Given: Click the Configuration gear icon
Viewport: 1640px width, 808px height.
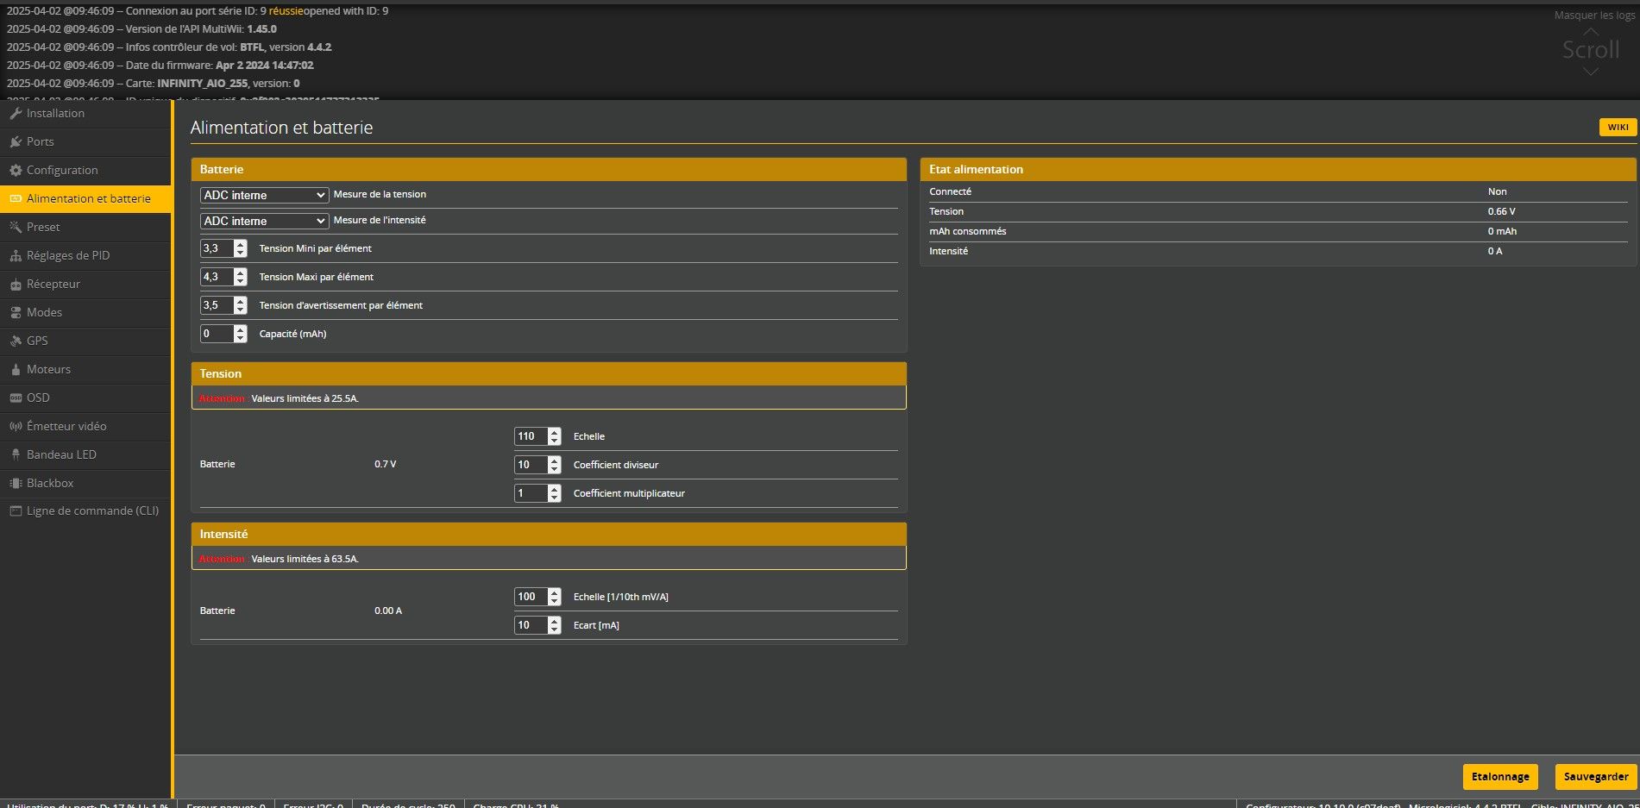Looking at the screenshot, I should 16,171.
